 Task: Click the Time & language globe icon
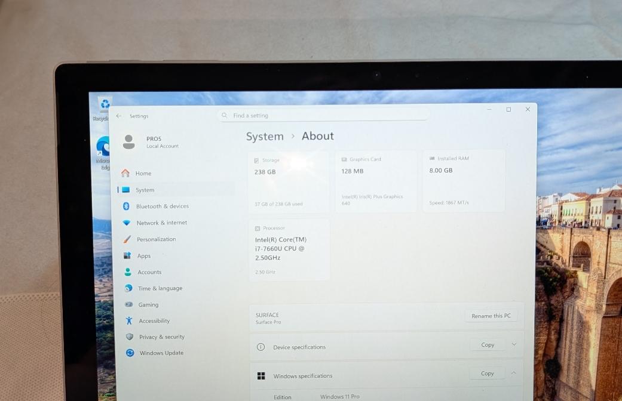click(128, 288)
